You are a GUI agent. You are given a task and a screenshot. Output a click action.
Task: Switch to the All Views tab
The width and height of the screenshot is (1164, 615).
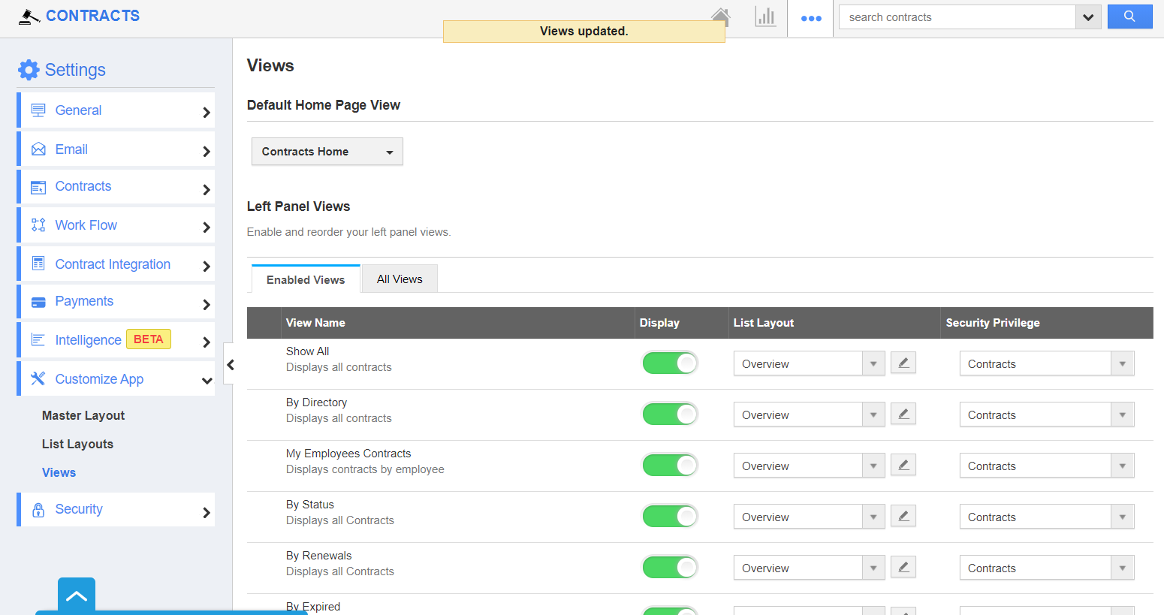point(400,279)
